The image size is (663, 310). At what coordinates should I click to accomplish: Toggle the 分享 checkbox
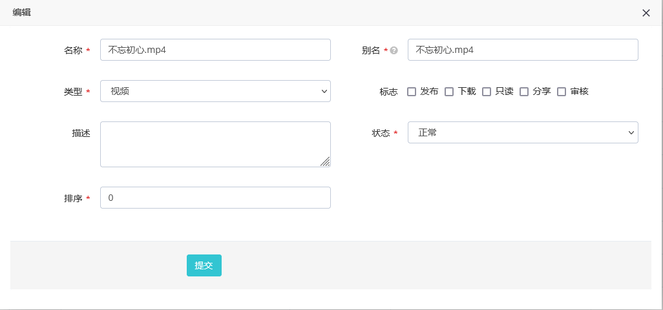pos(524,92)
